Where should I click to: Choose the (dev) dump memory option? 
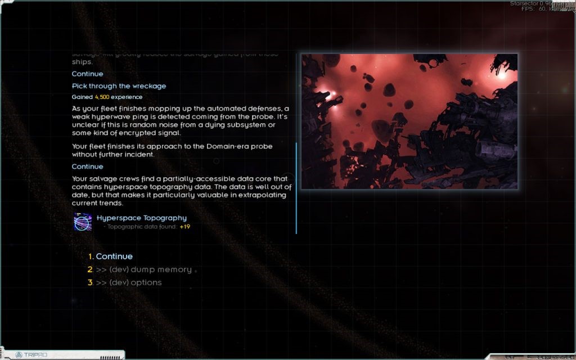pos(143,269)
